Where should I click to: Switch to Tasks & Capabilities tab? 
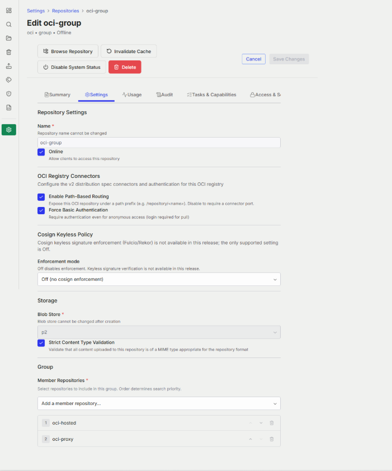coord(211,95)
